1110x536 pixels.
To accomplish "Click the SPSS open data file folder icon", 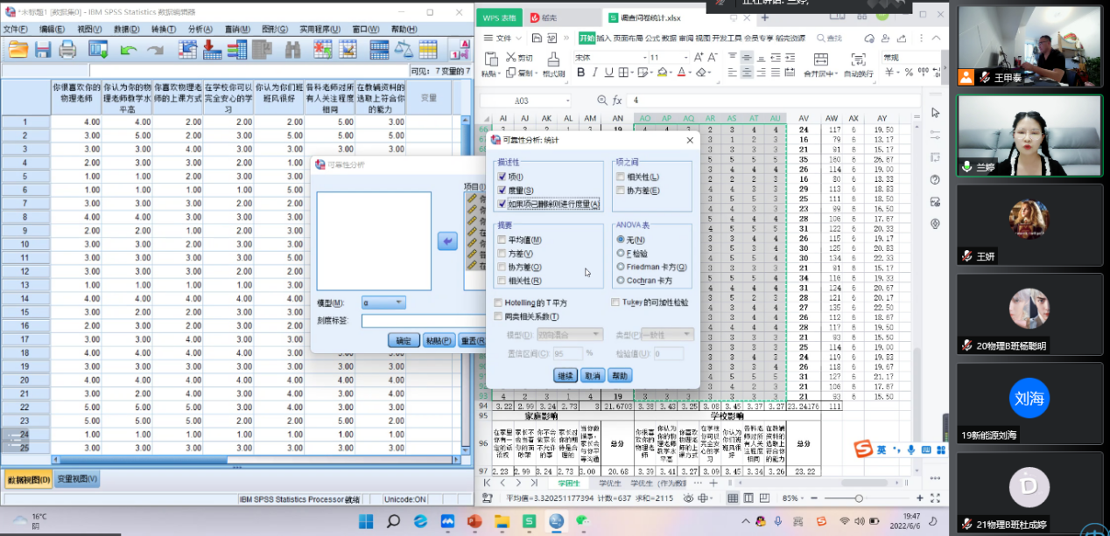I will tap(18, 50).
